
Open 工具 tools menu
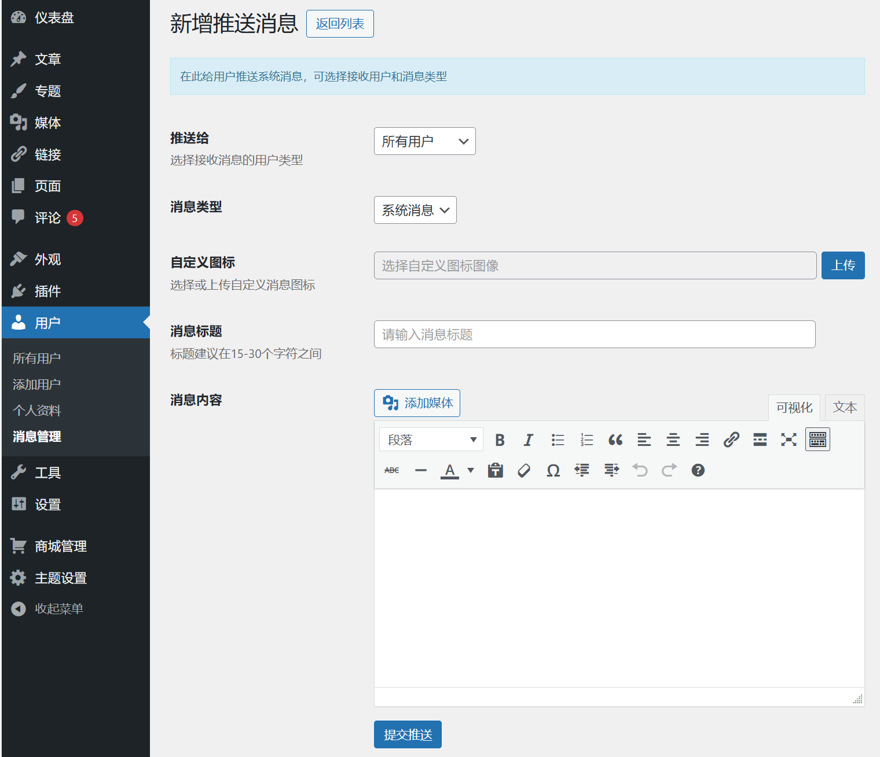75,472
